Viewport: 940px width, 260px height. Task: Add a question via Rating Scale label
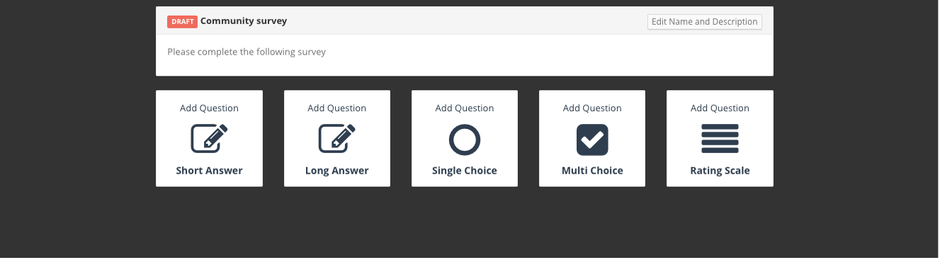click(720, 171)
